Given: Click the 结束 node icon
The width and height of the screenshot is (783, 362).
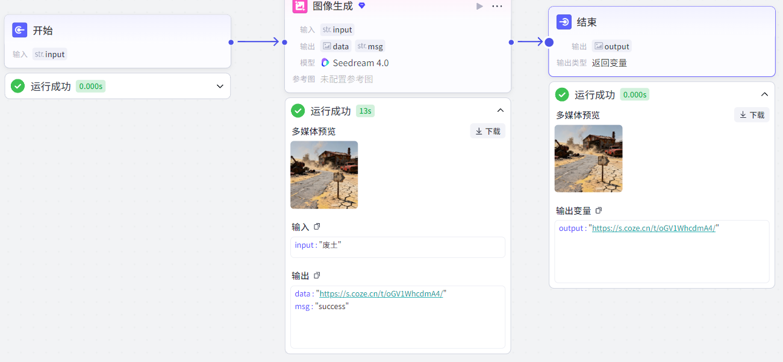Looking at the screenshot, I should 564,22.
